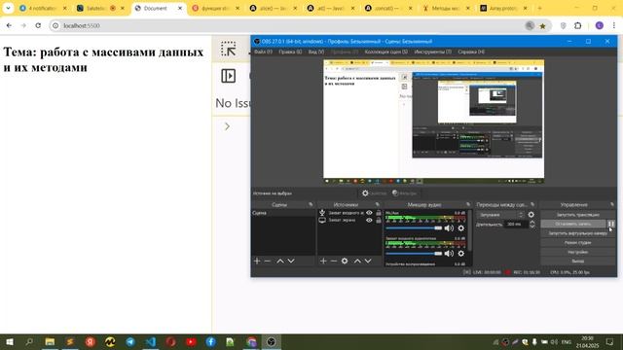
Task: Open the Правка menu in OBS
Action: point(290,52)
